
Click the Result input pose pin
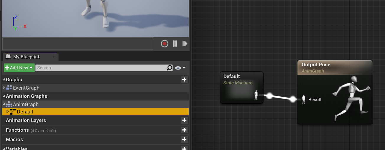[303, 100]
